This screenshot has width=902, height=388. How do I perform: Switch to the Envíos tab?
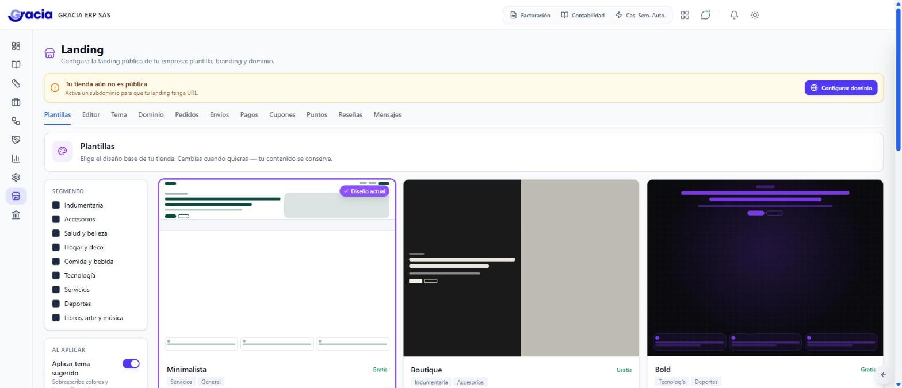219,114
